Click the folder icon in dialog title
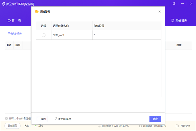This screenshot has width=196, height=131. click(x=37, y=12)
